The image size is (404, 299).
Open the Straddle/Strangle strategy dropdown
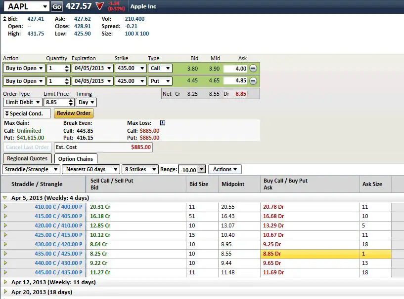click(x=31, y=169)
